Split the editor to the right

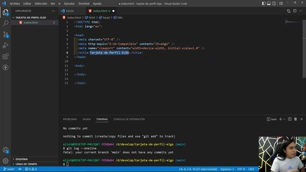pyautogui.click(x=295, y=11)
